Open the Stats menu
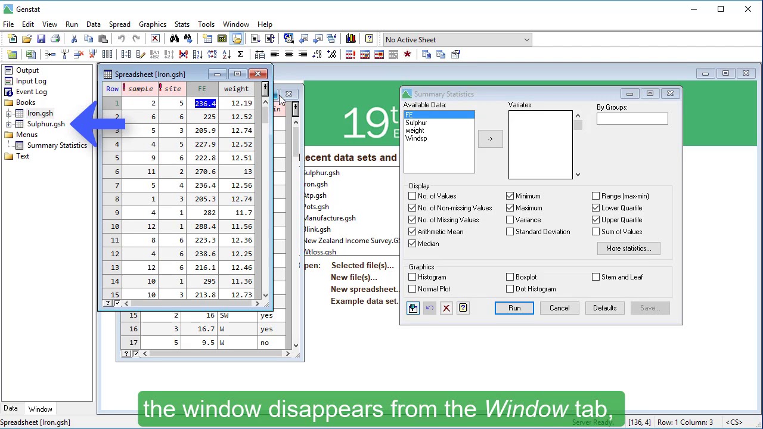Image resolution: width=763 pixels, height=429 pixels. [x=182, y=24]
